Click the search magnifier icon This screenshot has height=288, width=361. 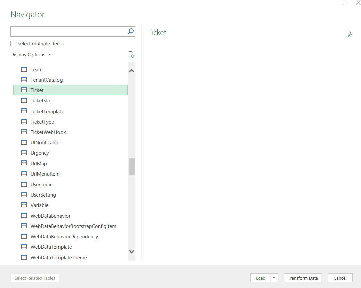[130, 31]
